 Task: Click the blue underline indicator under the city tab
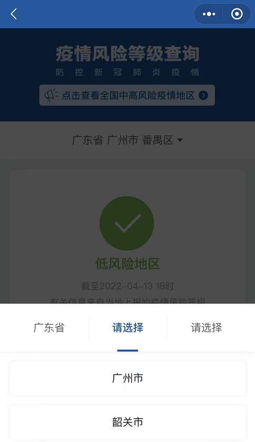(127, 350)
